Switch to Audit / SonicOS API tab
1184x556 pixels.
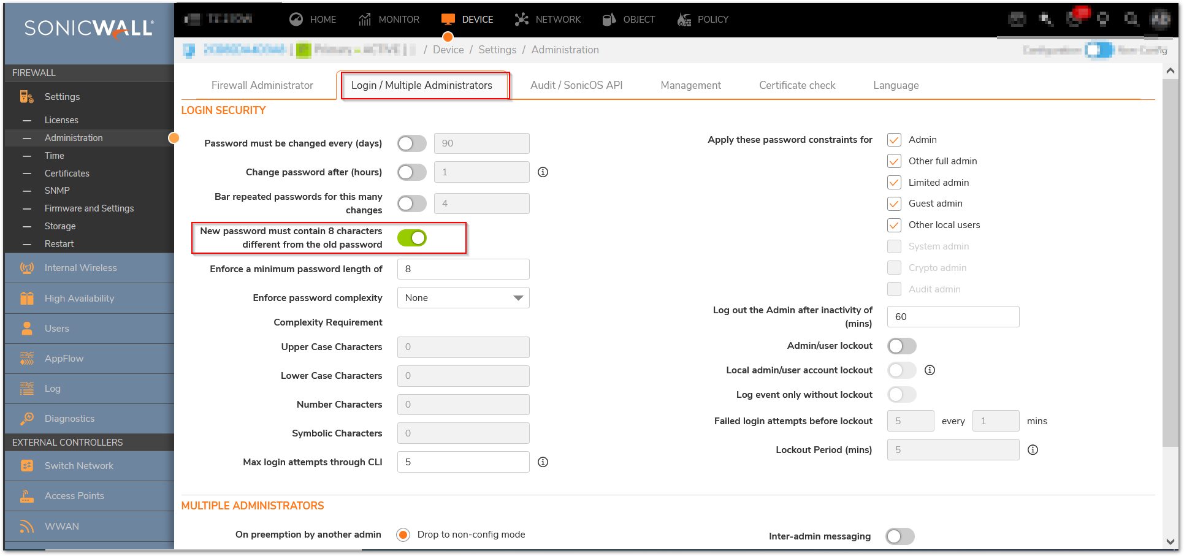pyautogui.click(x=576, y=85)
